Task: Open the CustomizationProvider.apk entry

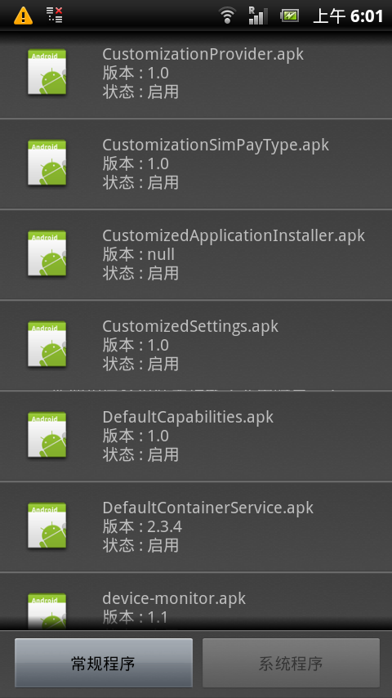Action: (x=196, y=74)
